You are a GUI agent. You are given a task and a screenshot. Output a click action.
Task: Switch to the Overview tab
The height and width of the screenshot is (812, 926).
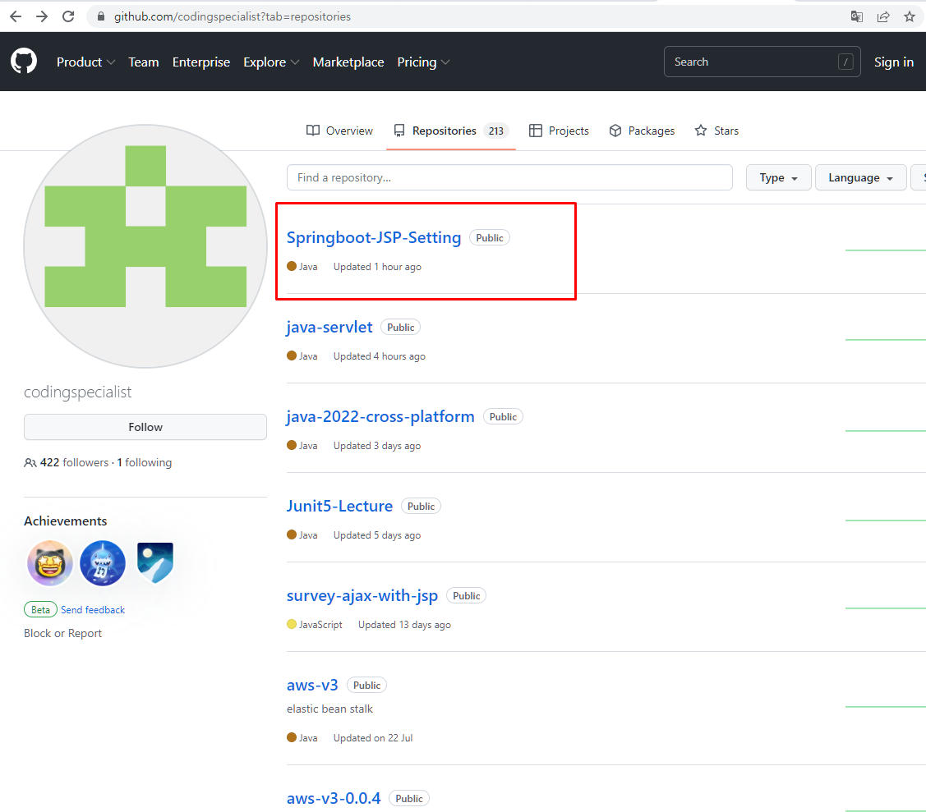339,131
